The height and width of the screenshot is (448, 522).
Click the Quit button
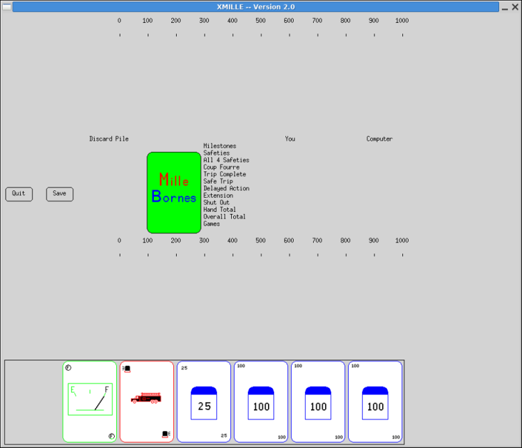[x=19, y=194]
